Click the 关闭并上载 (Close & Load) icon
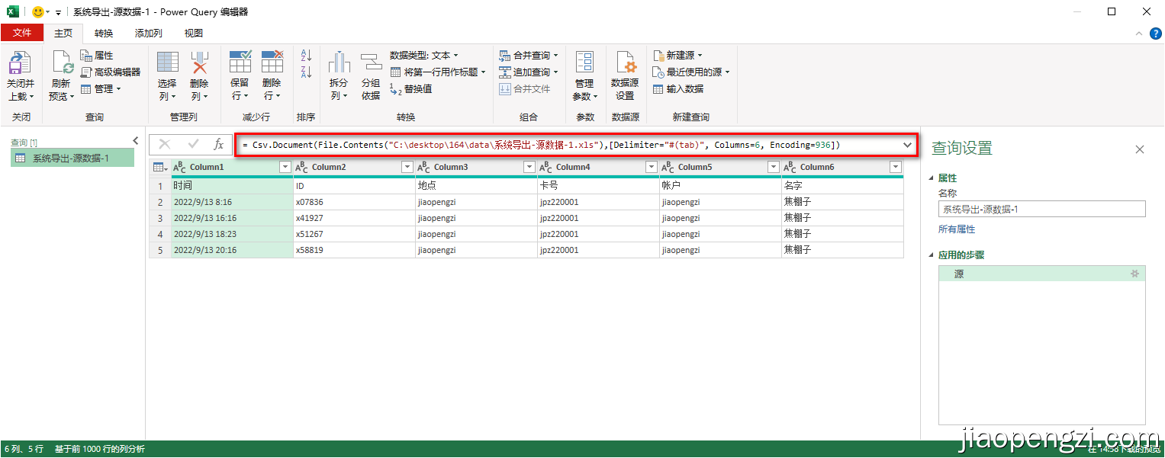The image size is (1165, 458). (x=21, y=74)
